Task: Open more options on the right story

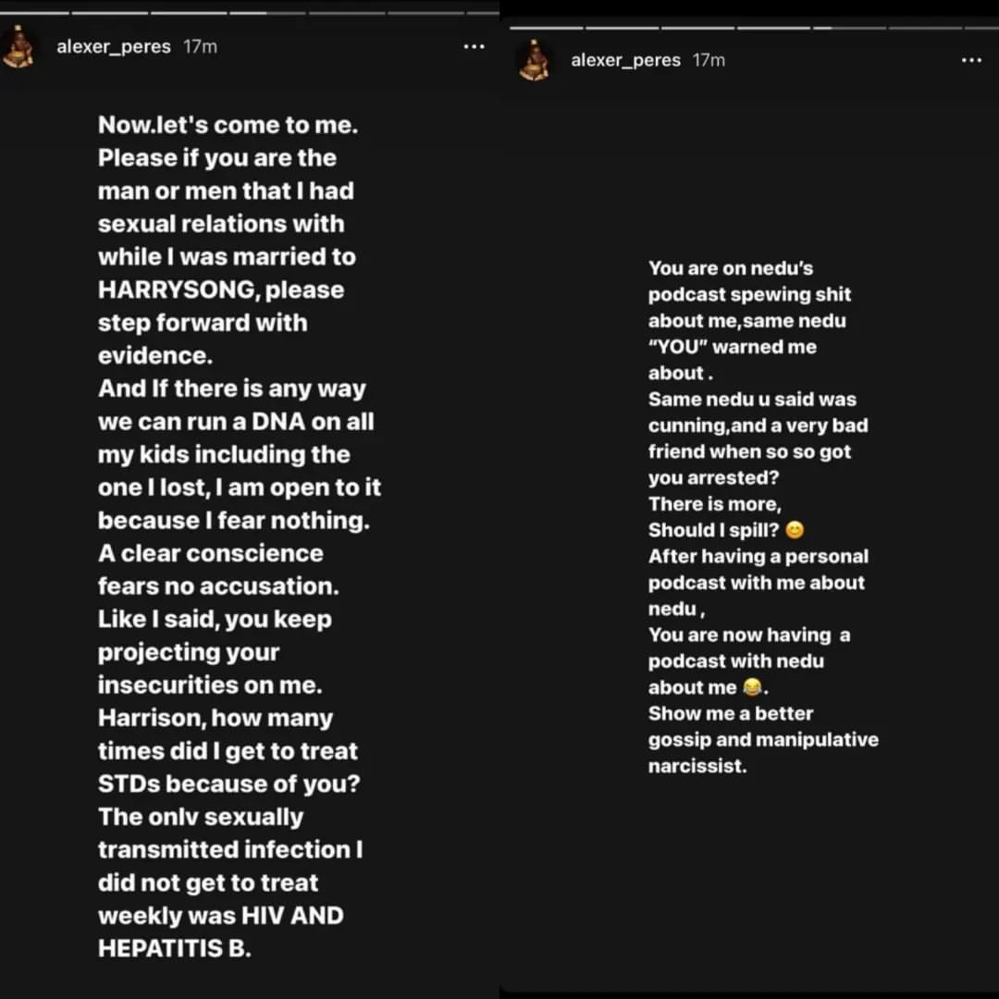Action: click(x=971, y=61)
